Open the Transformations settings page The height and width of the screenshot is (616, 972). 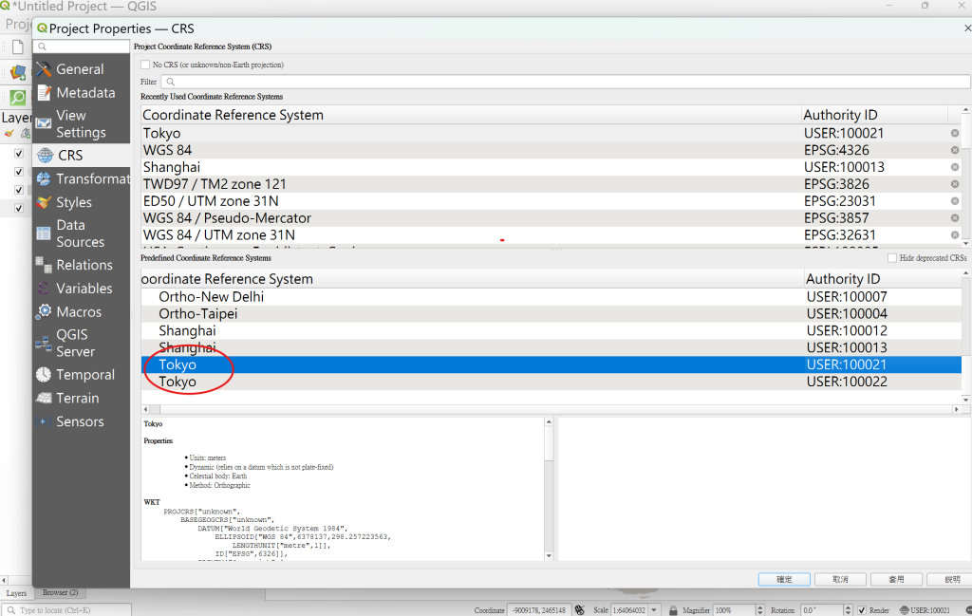click(82, 179)
